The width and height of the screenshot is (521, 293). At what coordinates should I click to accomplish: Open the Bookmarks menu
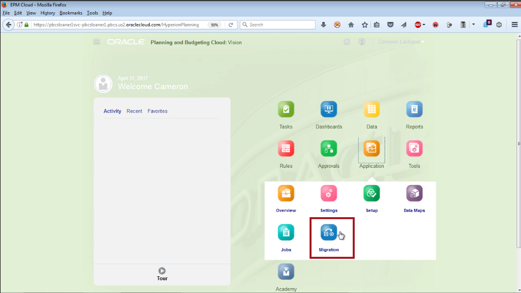tap(71, 13)
